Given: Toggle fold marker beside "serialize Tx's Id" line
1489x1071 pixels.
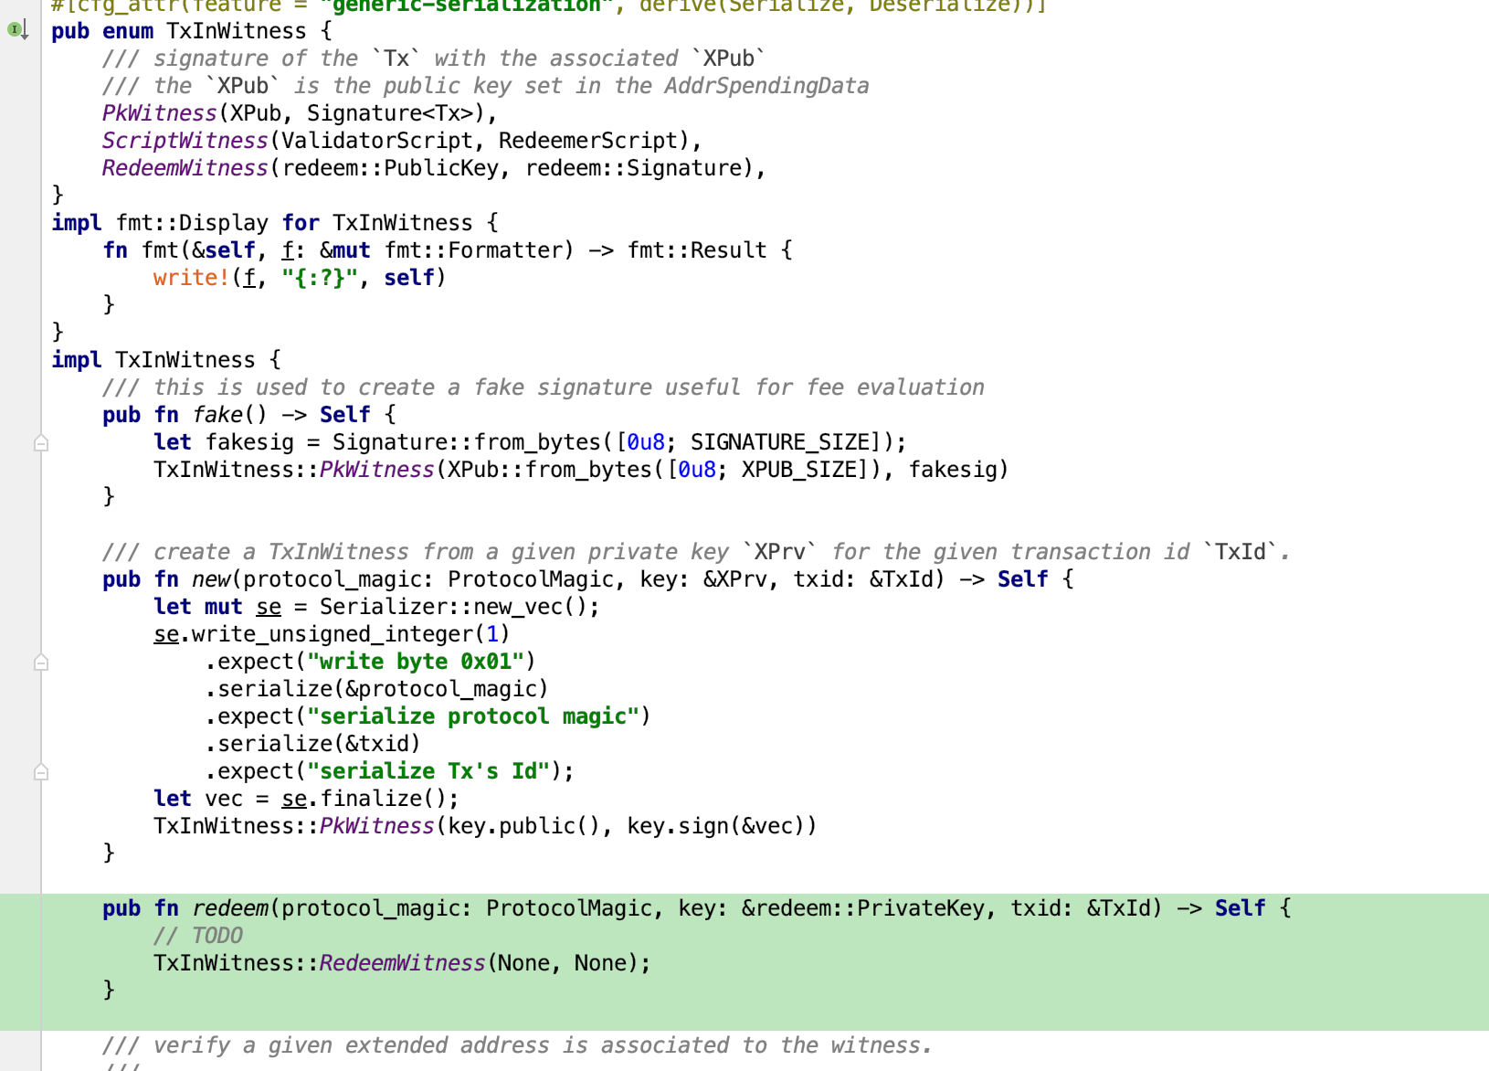Looking at the screenshot, I should click(41, 772).
